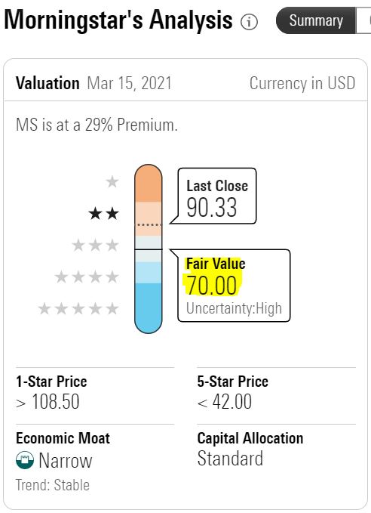Click the dark orange top bar segment
371x513 pixels.
(149, 184)
